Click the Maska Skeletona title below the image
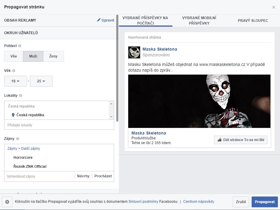The image size is (280, 210). 149,133
